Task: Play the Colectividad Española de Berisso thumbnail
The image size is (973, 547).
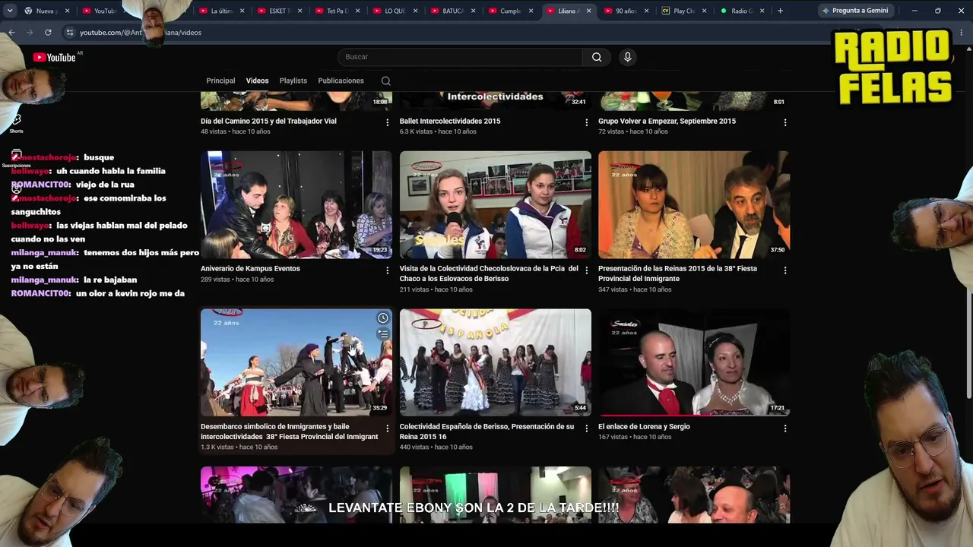Action: [x=496, y=362]
